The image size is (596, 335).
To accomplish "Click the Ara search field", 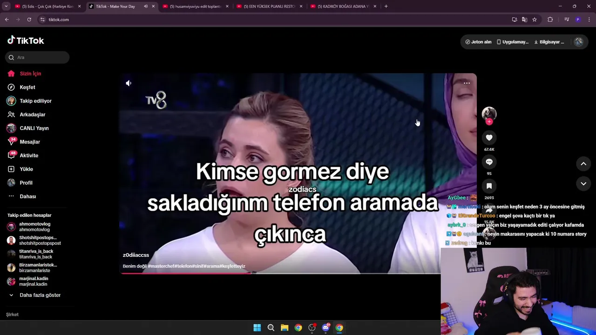I will (37, 57).
